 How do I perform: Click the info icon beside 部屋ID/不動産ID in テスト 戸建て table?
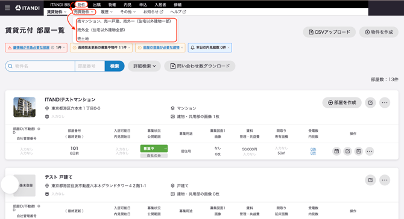click(39, 206)
